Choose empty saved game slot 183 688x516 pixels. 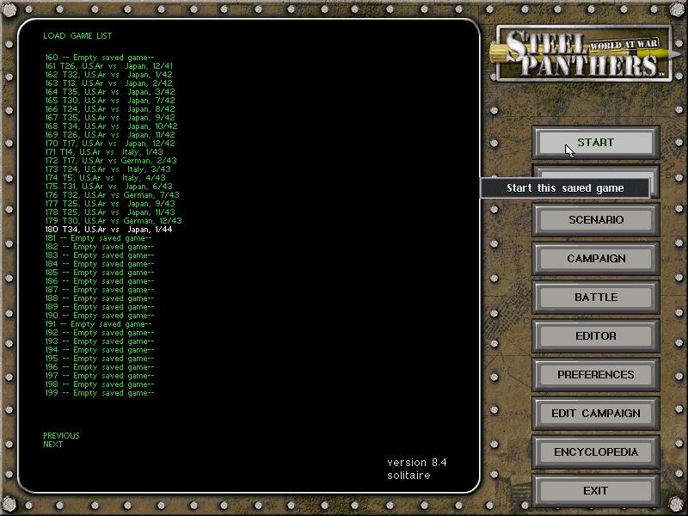pyautogui.click(x=100, y=255)
